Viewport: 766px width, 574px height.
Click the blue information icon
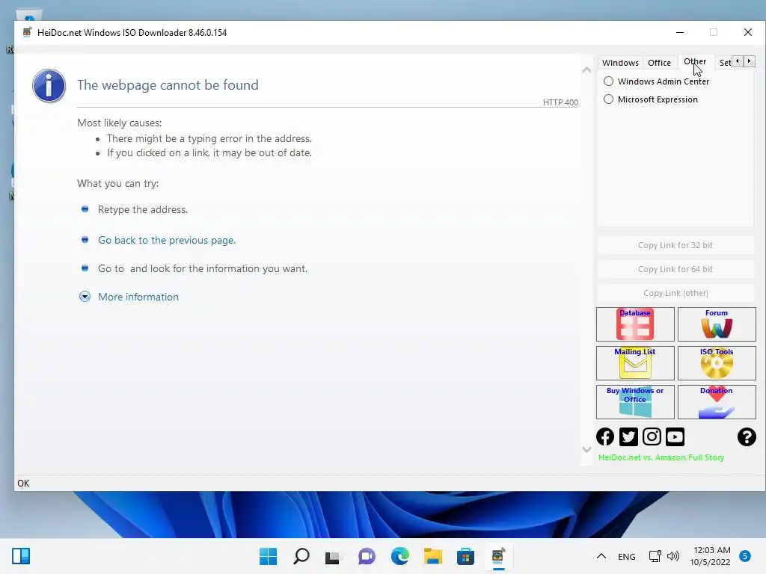pyautogui.click(x=49, y=85)
